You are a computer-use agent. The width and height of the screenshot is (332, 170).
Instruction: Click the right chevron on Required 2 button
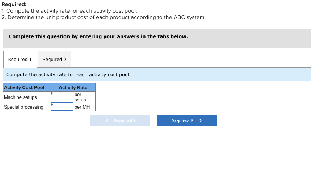pos(201,121)
